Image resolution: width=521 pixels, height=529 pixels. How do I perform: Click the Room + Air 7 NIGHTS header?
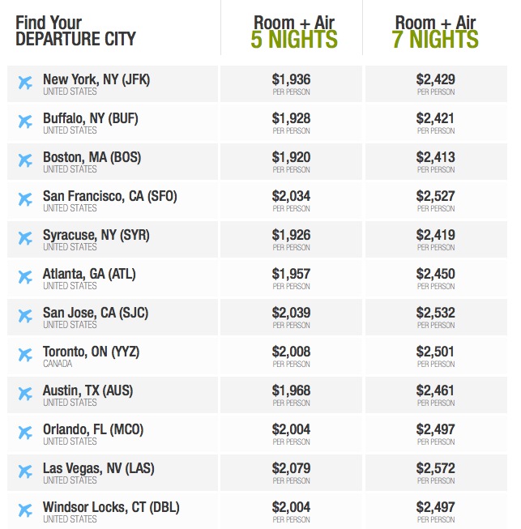[x=435, y=32]
